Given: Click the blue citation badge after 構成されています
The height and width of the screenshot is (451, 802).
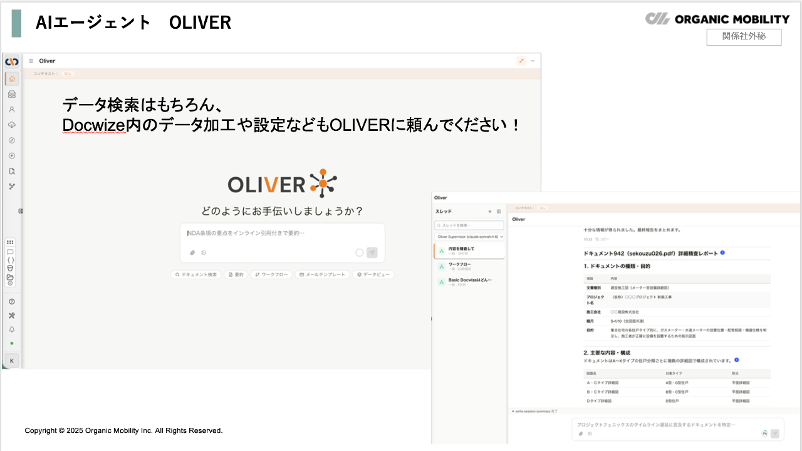Looking at the screenshot, I should [737, 360].
